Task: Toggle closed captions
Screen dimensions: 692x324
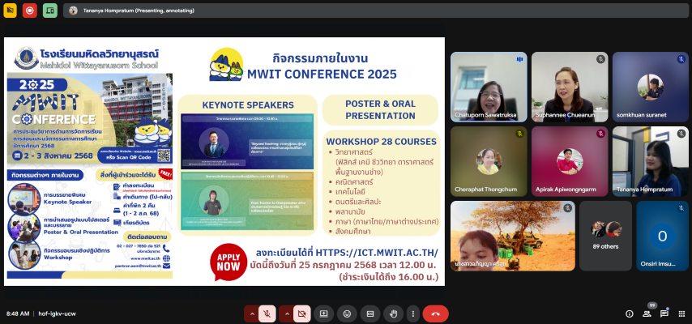Action: [x=370, y=313]
